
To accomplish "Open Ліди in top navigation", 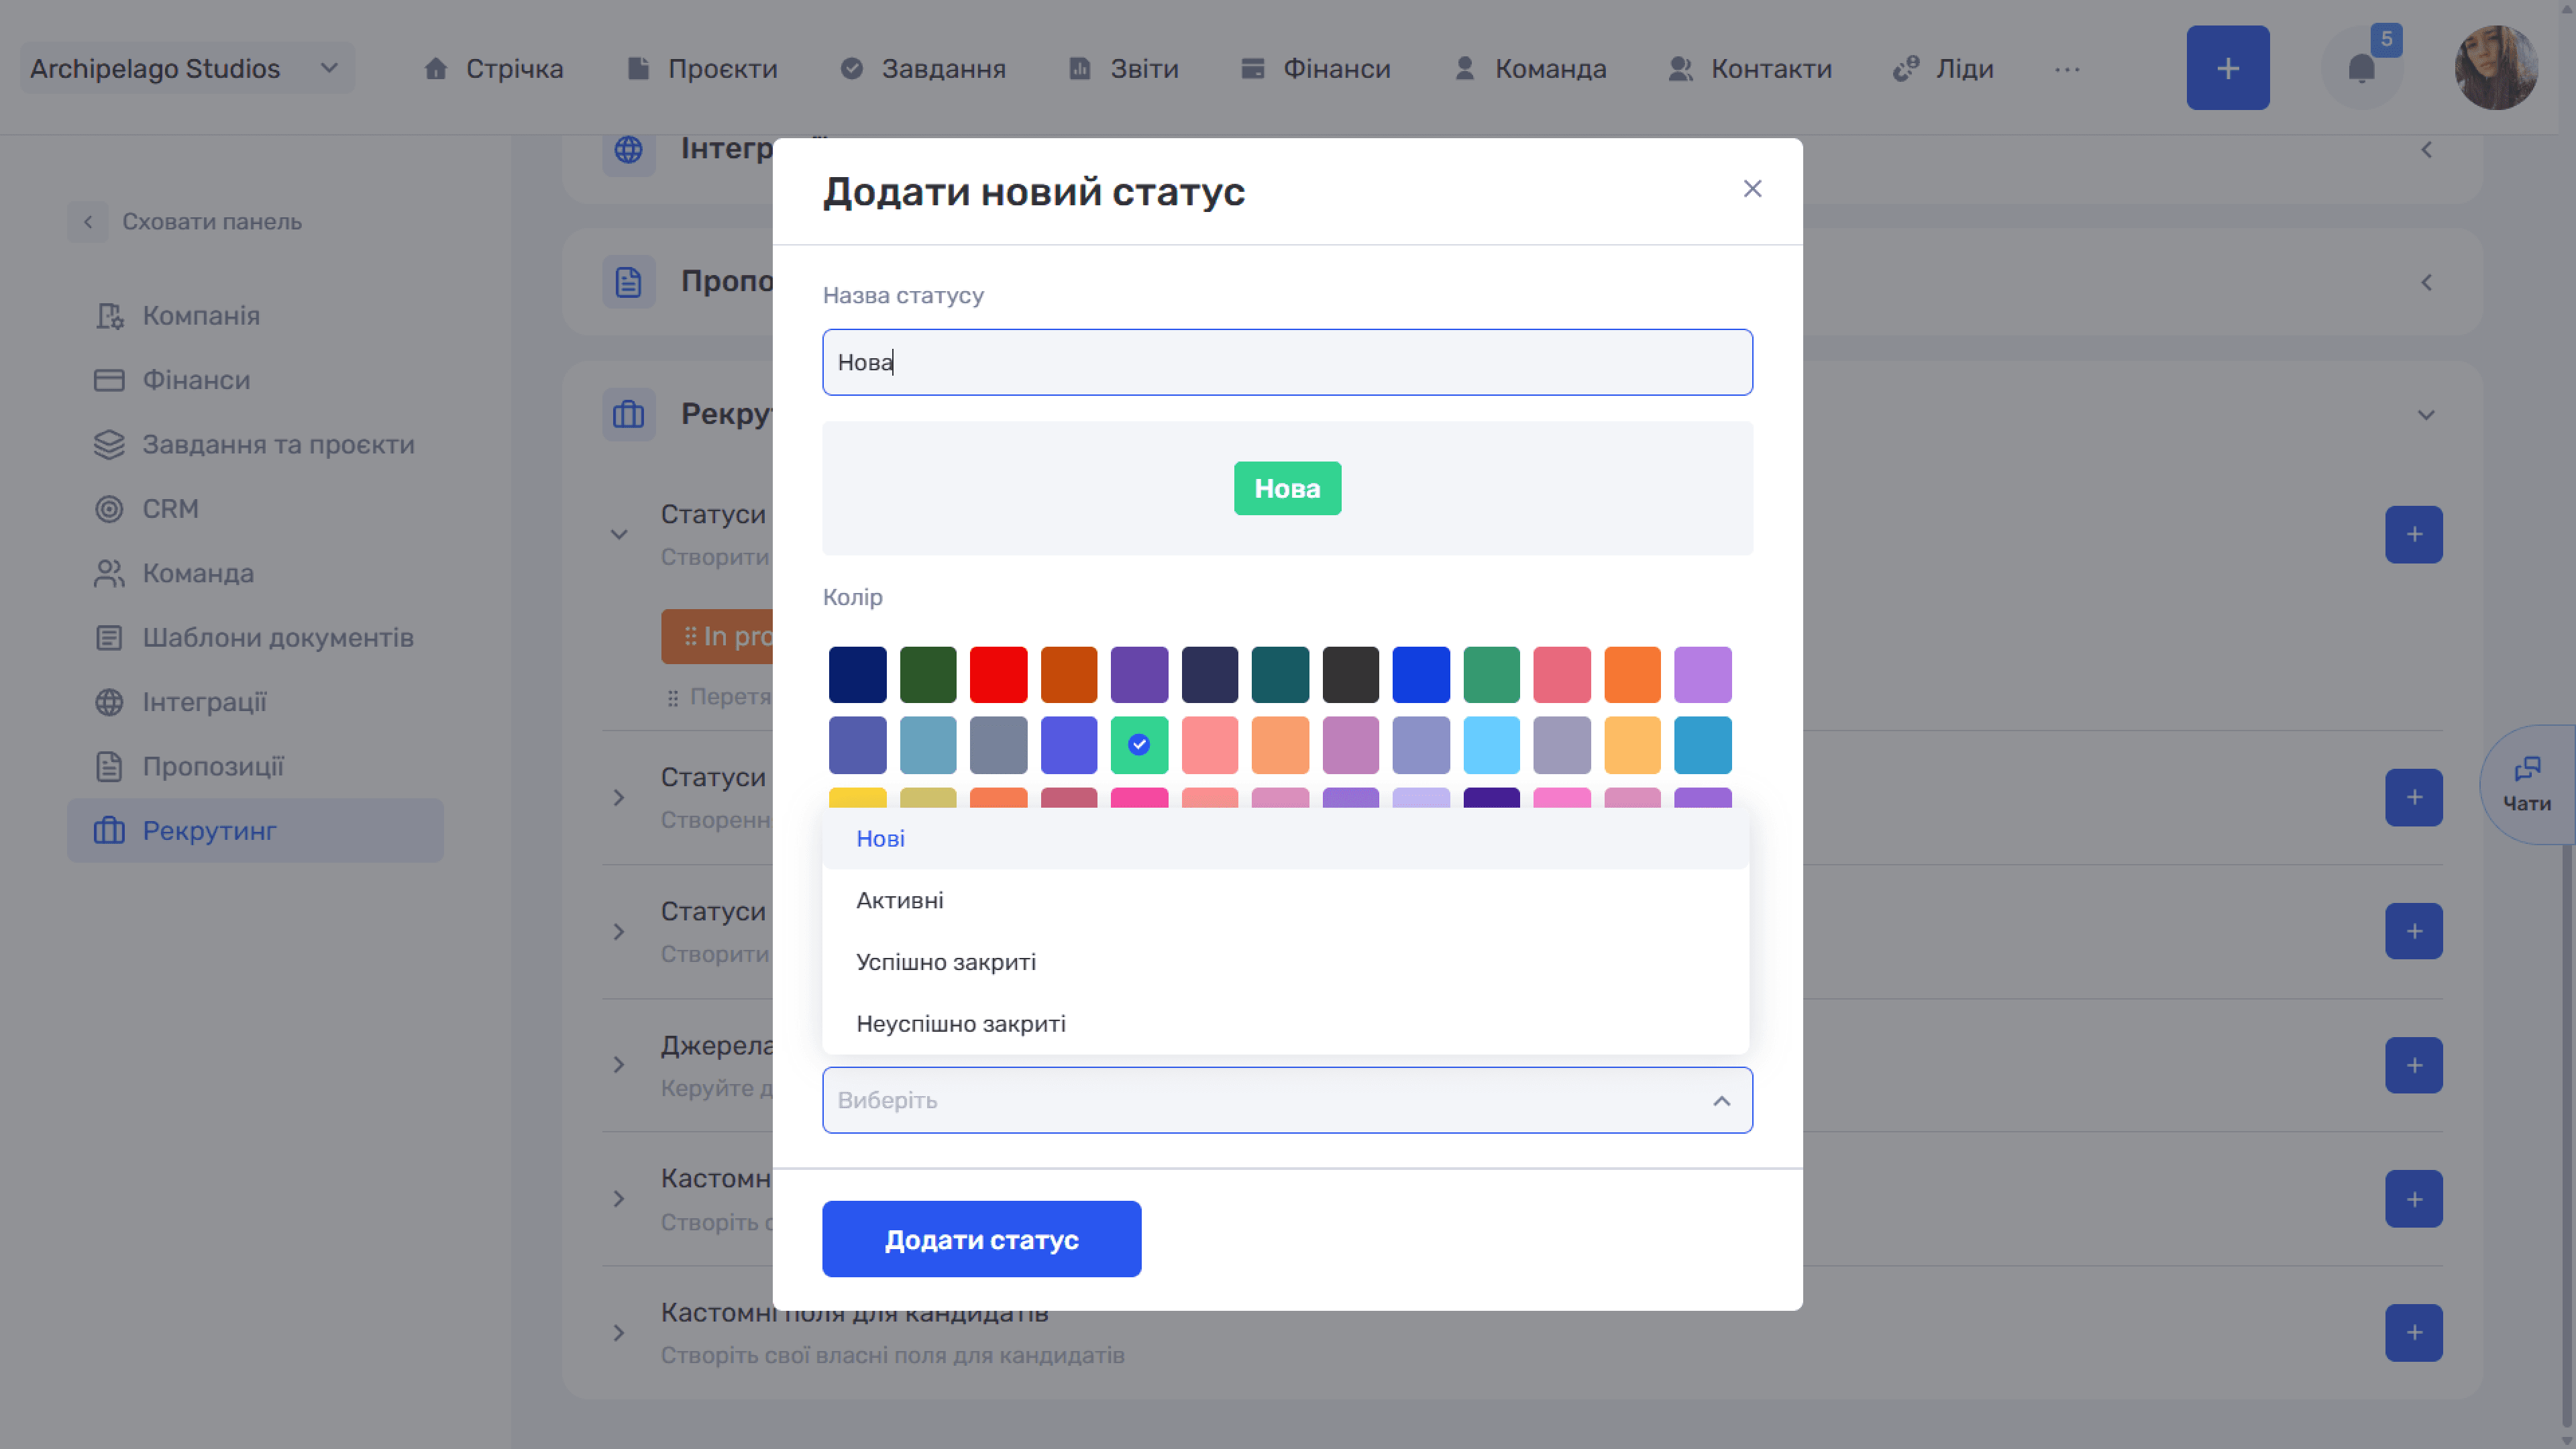I will coord(1943,69).
